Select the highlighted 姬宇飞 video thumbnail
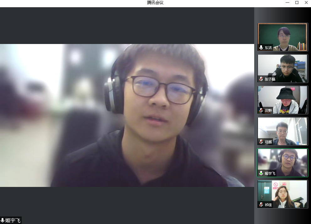311x224 pixels. click(282, 162)
